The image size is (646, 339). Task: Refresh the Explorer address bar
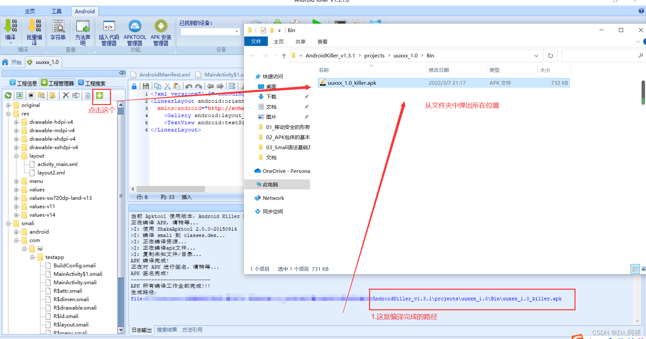click(x=550, y=56)
